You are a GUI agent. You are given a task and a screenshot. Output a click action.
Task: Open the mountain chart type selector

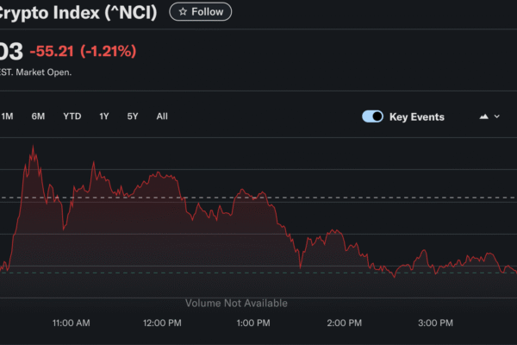(x=483, y=116)
